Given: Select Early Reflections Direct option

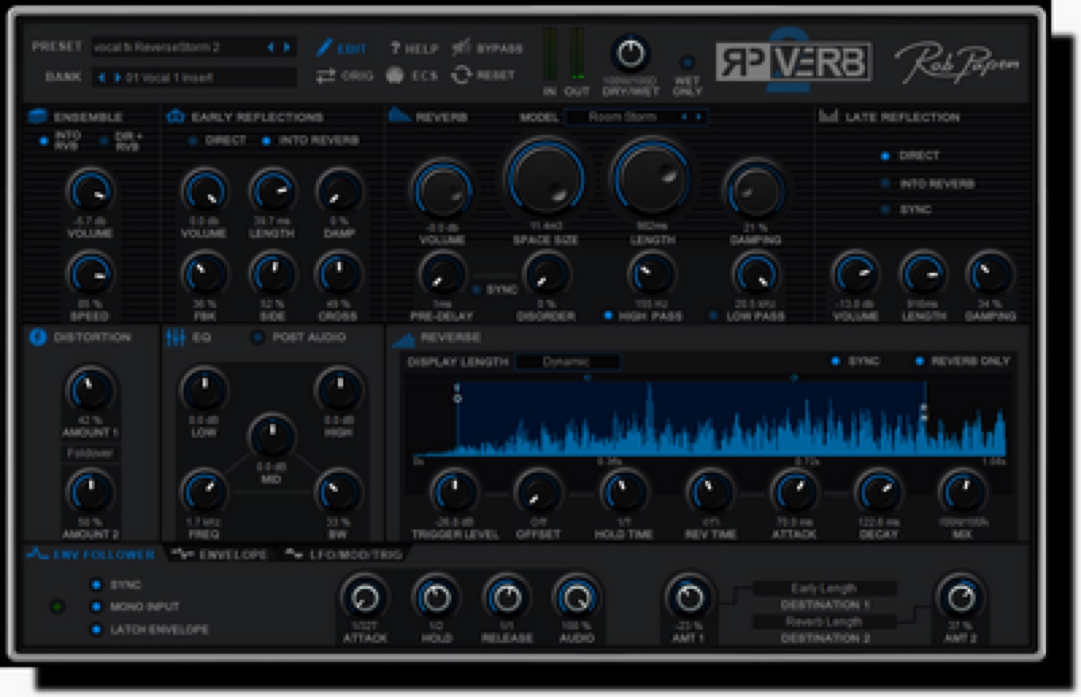Looking at the screenshot, I should 193,140.
